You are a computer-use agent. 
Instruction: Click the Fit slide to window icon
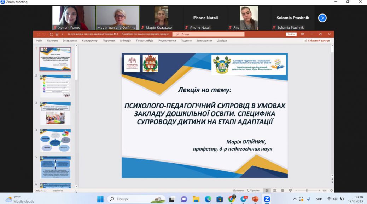[331, 191]
